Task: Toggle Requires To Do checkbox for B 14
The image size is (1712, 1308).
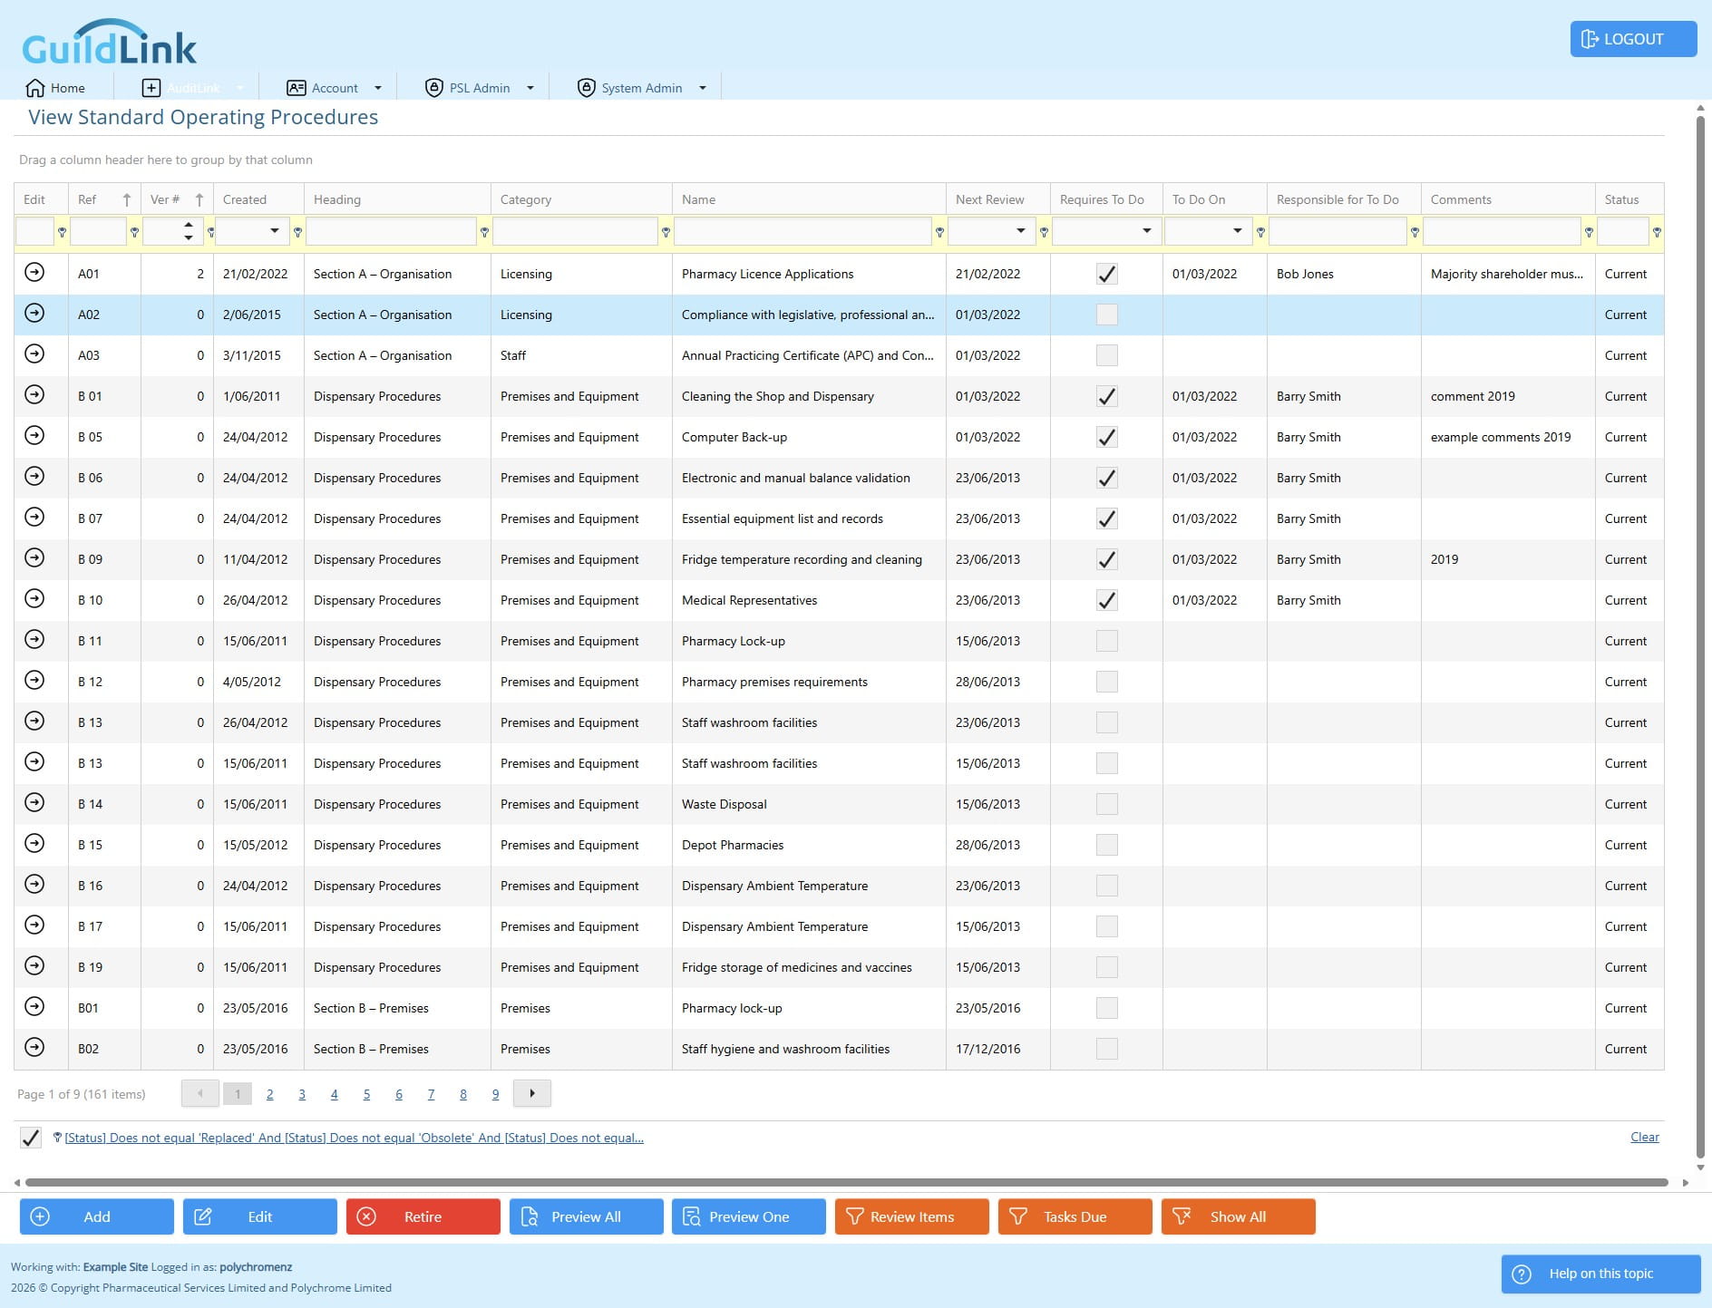Action: point(1106,804)
